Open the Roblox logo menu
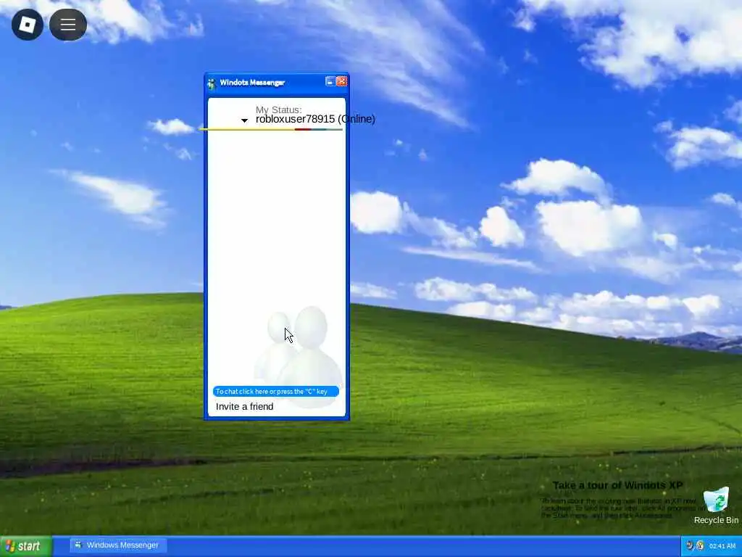Image resolution: width=742 pixels, height=557 pixels. point(28,25)
